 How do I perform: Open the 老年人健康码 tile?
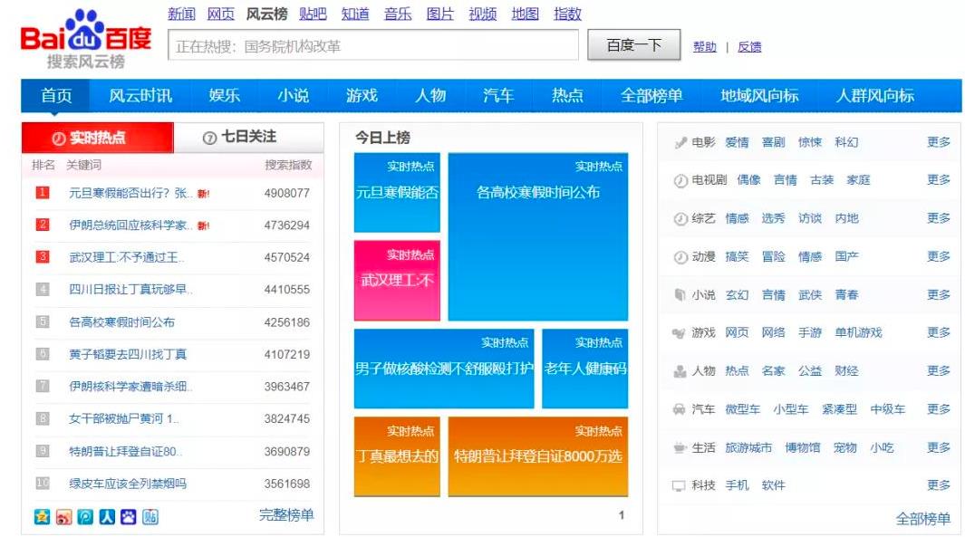pos(584,369)
